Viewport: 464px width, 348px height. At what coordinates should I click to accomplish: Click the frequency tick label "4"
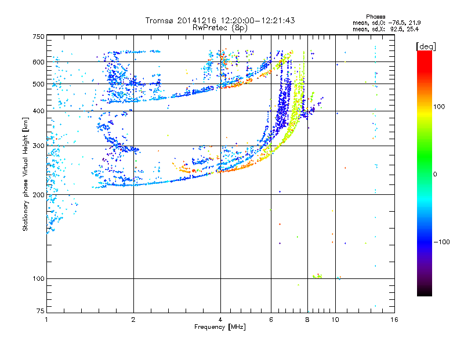click(220, 320)
